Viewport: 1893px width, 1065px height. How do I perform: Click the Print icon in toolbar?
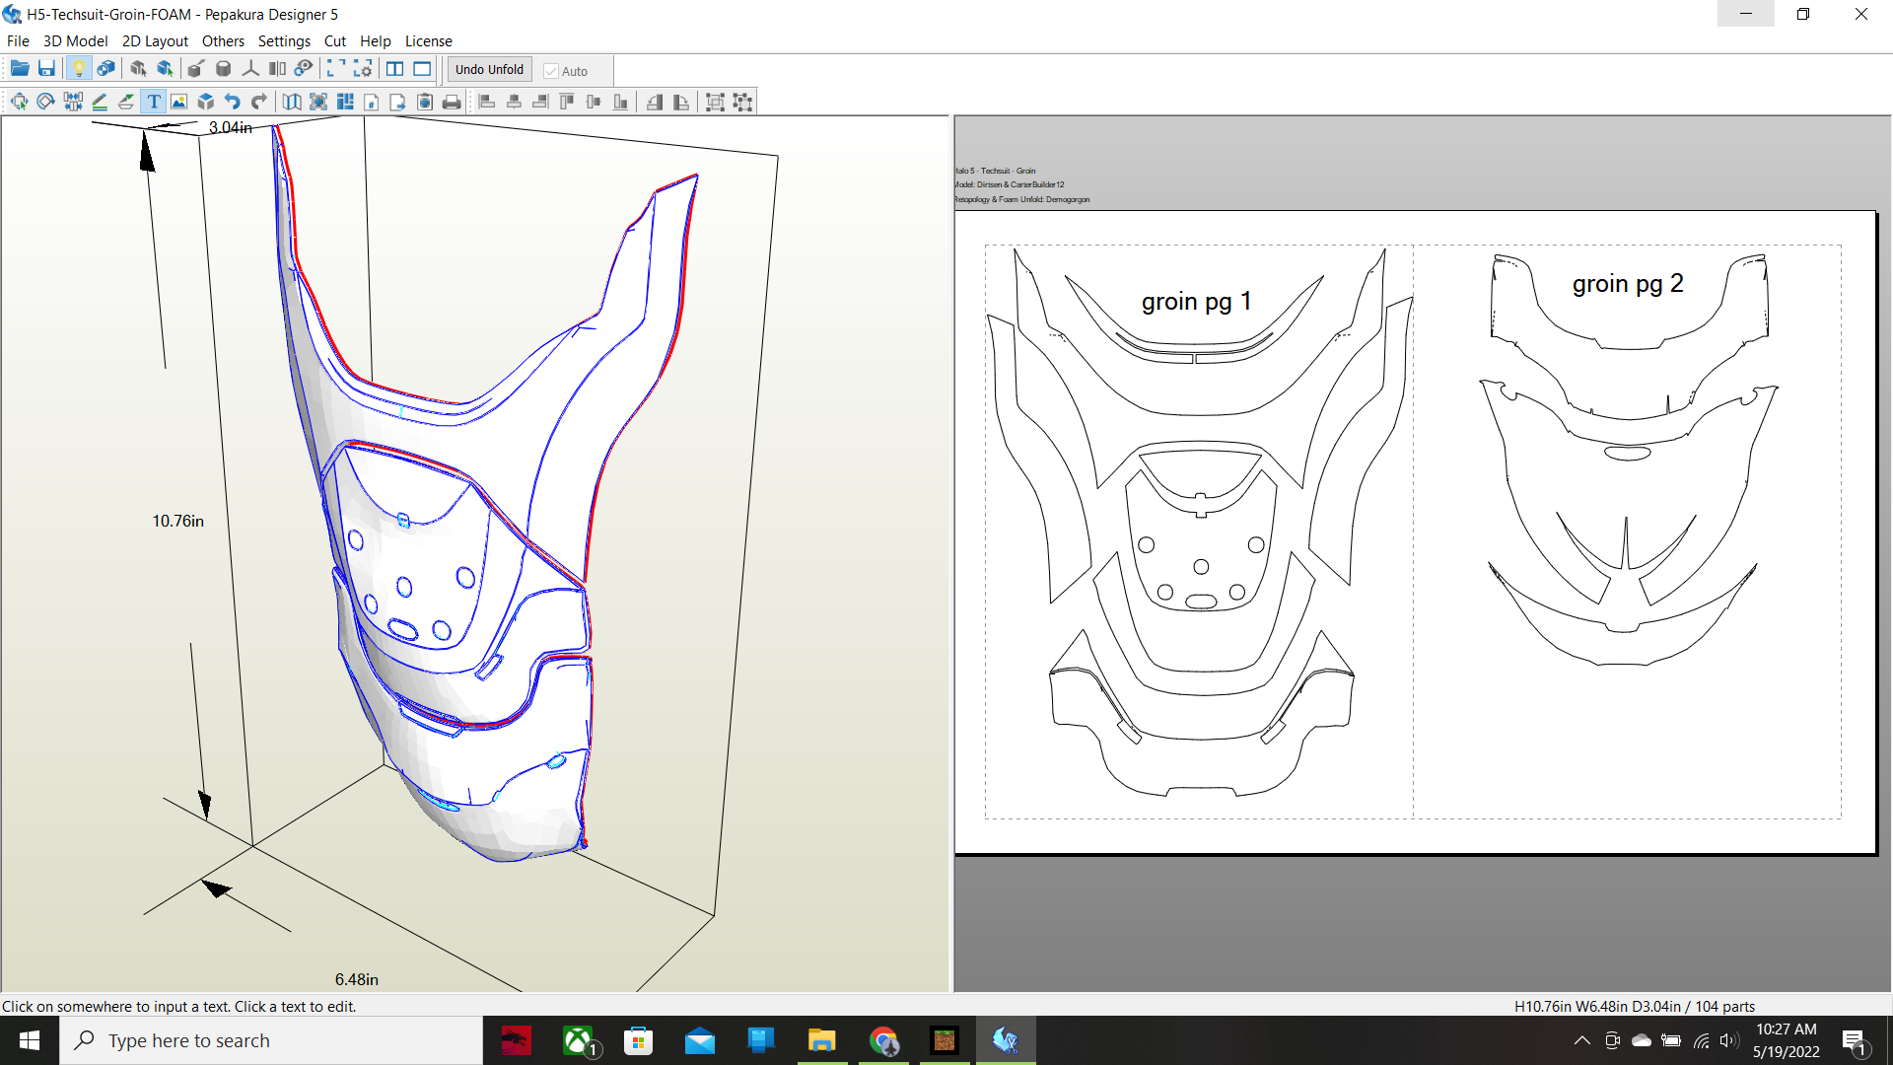point(452,102)
